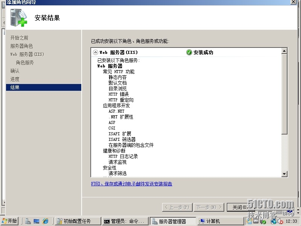The width and height of the screenshot is (301, 226).
Task: Select 开始之前 wizard step
Action: 20,38
